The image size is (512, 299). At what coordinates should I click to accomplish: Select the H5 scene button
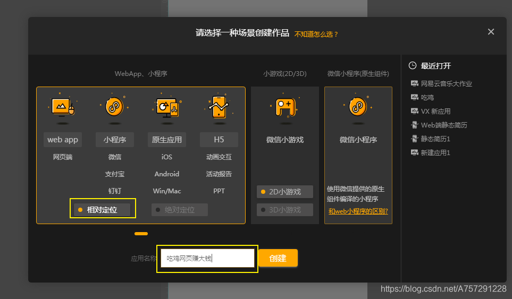pos(219,140)
